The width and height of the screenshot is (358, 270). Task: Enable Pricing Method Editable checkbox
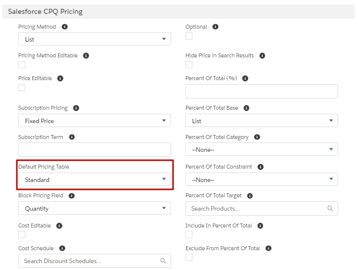point(22,65)
